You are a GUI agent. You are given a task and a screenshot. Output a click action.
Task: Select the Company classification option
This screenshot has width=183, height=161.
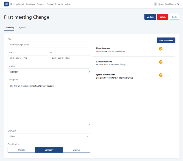(49, 150)
